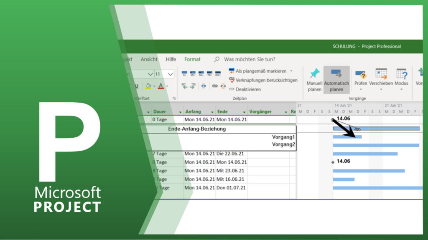This screenshot has height=240, width=428.
Task: Select the Ende column header
Action: point(232,111)
